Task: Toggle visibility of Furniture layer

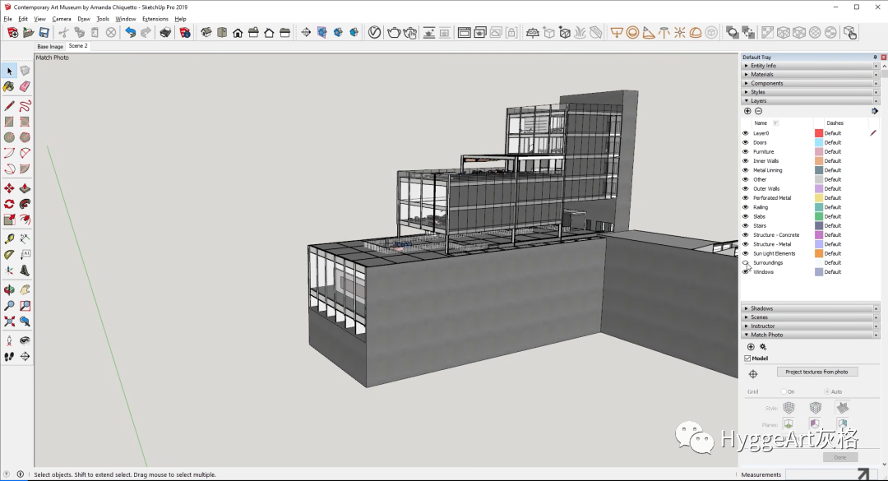Action: pyautogui.click(x=745, y=151)
